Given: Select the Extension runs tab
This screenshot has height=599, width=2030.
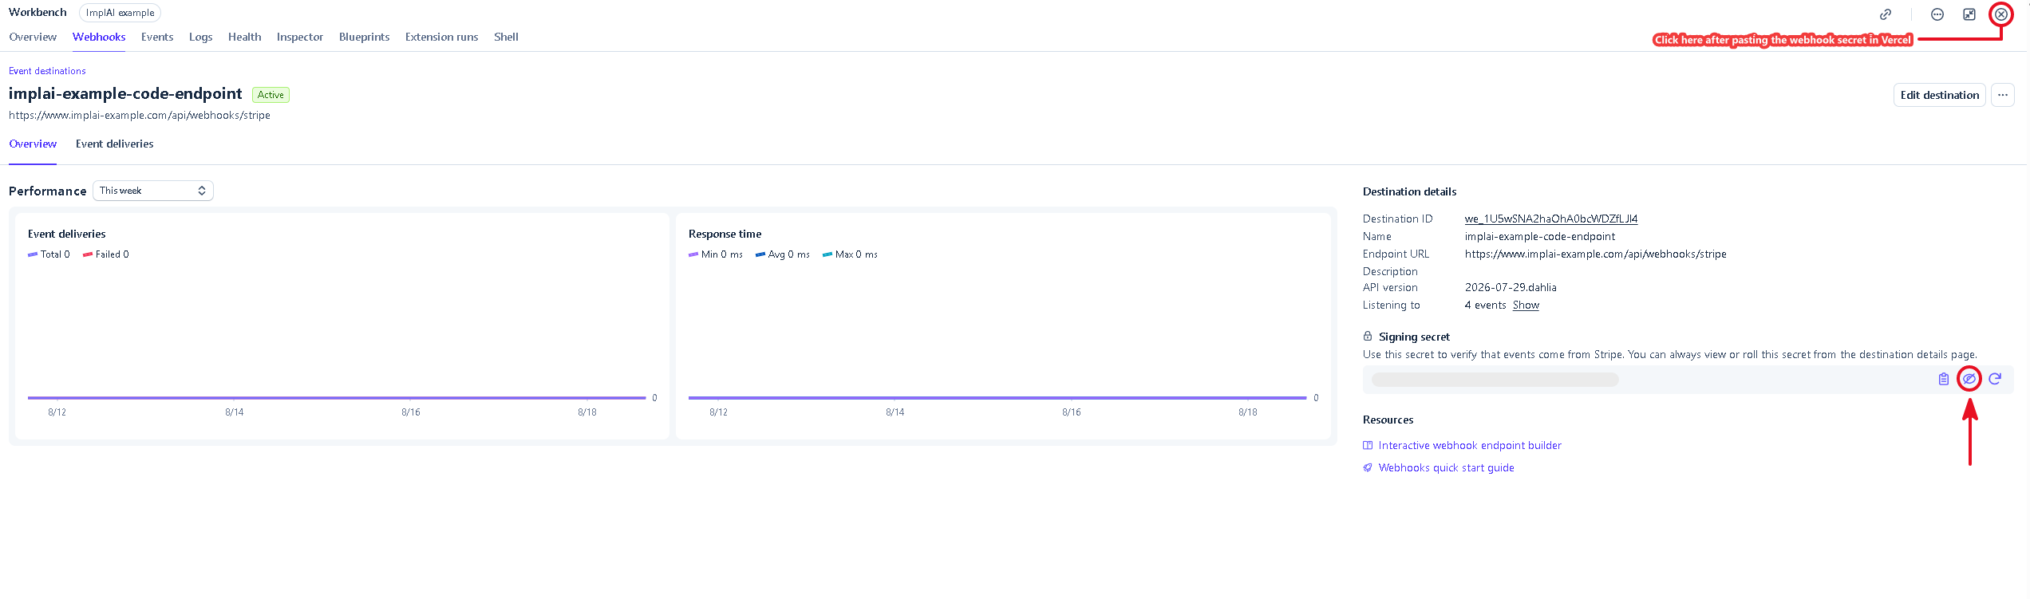Looking at the screenshot, I should (x=441, y=37).
